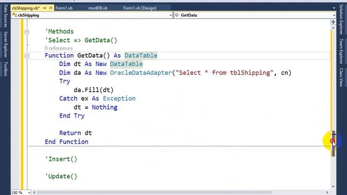Click the "Select * from tblShipping" string

(224, 73)
